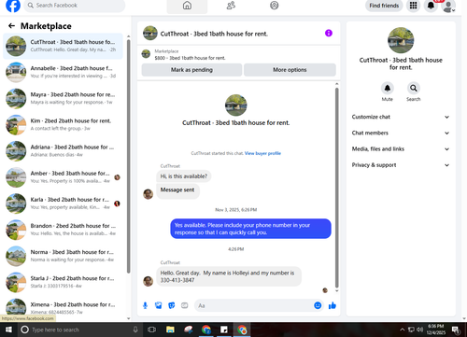Image resolution: width=467 pixels, height=337 pixels.
Task: Expand Chat members section
Action: pos(401,133)
